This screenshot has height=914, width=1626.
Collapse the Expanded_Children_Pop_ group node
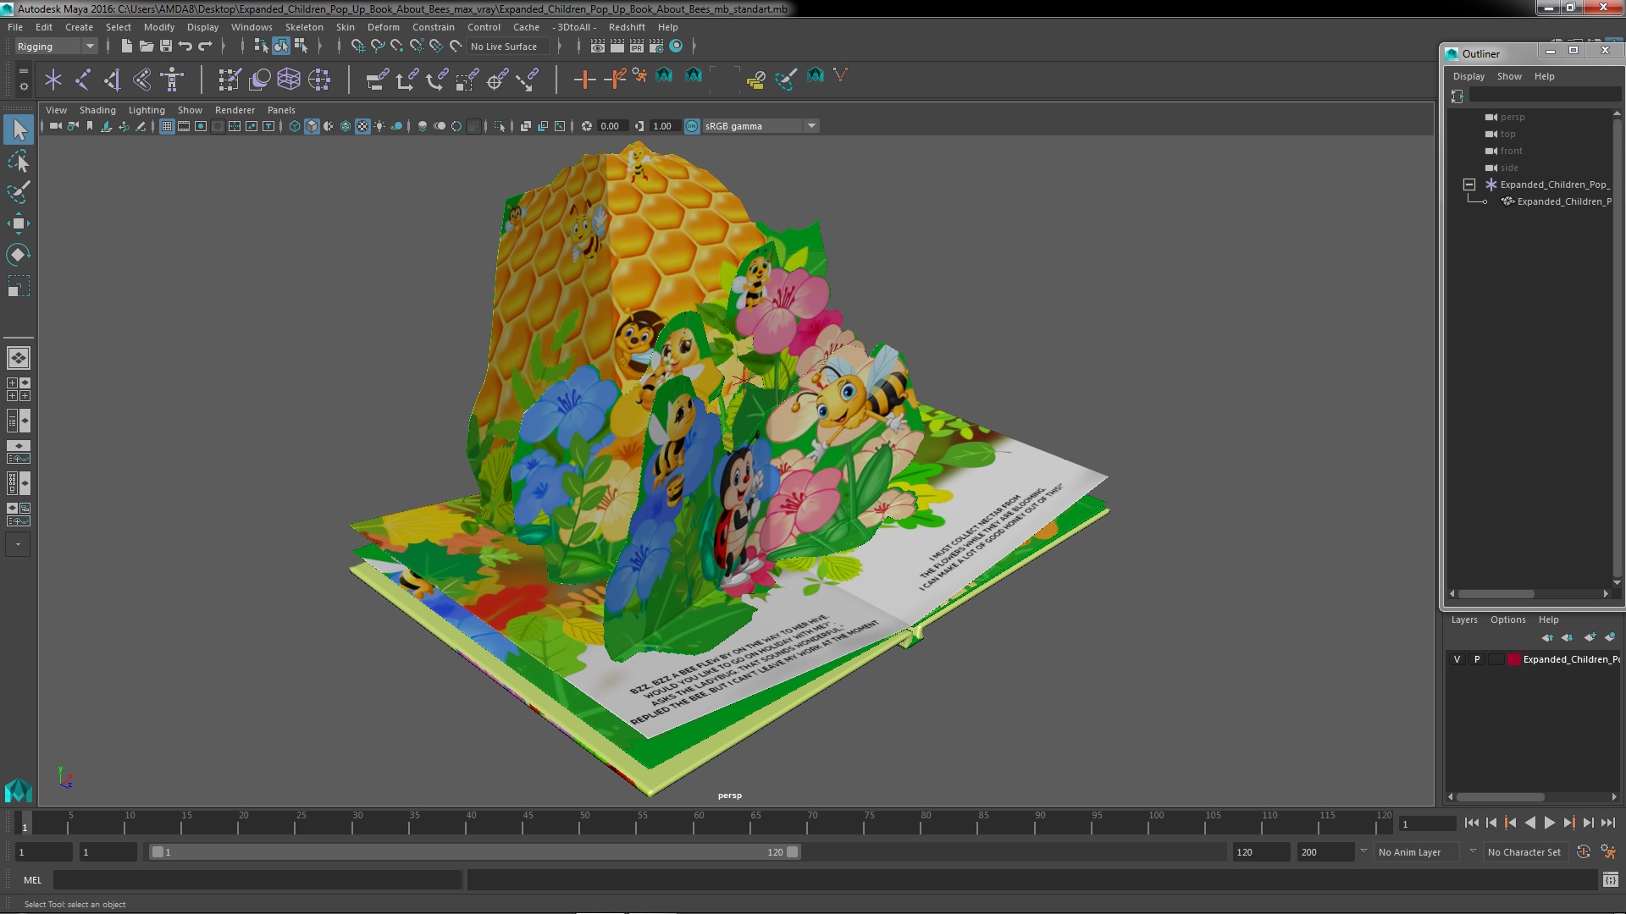(1469, 184)
